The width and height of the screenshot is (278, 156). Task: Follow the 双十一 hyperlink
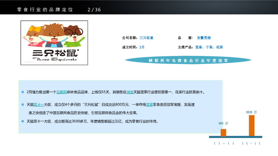(39, 105)
